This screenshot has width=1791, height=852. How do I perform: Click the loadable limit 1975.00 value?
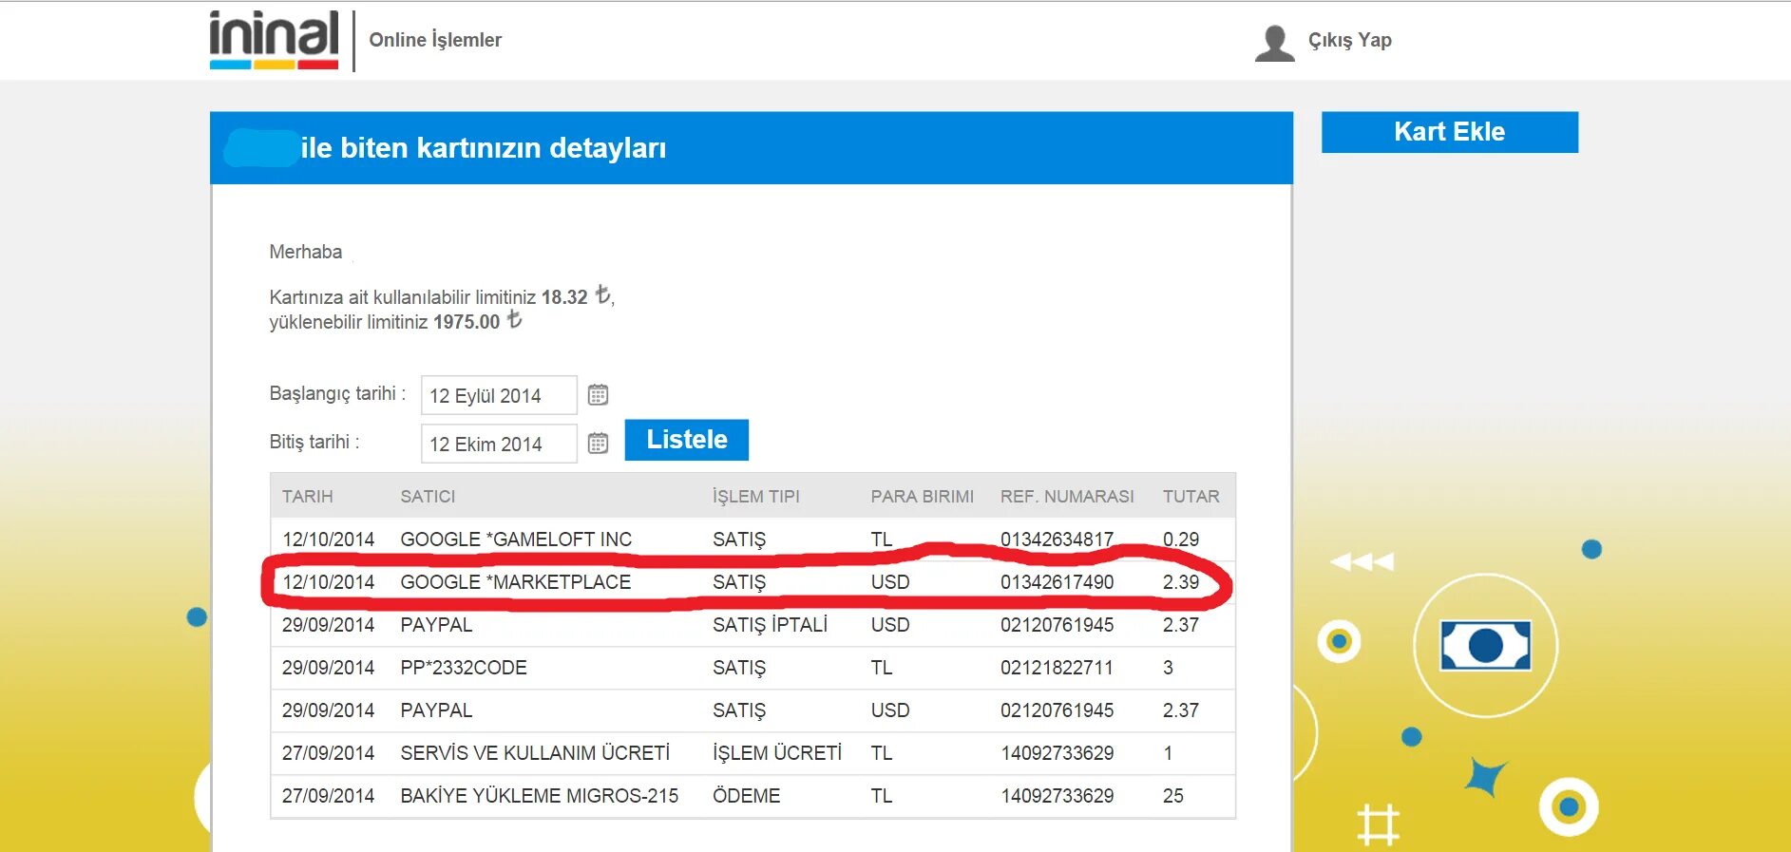(x=467, y=322)
